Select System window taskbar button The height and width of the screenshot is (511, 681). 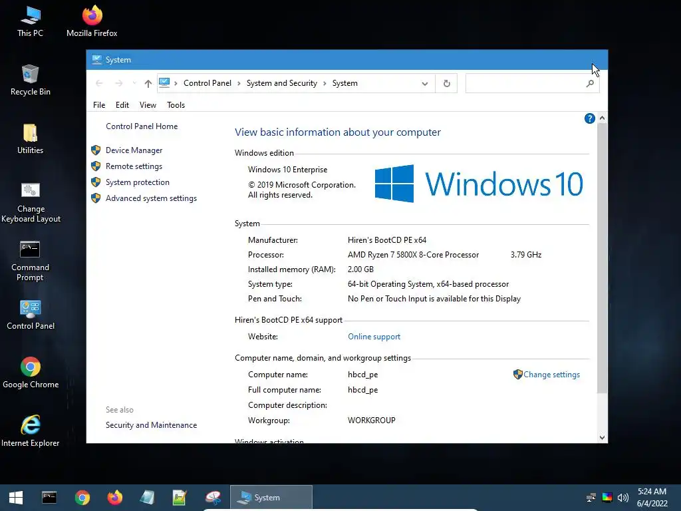pos(271,498)
